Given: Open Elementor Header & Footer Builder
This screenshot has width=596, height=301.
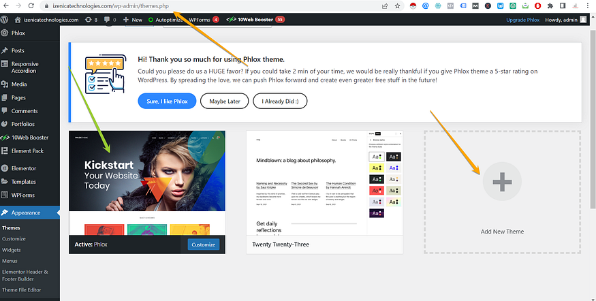Looking at the screenshot, I should click(x=25, y=275).
